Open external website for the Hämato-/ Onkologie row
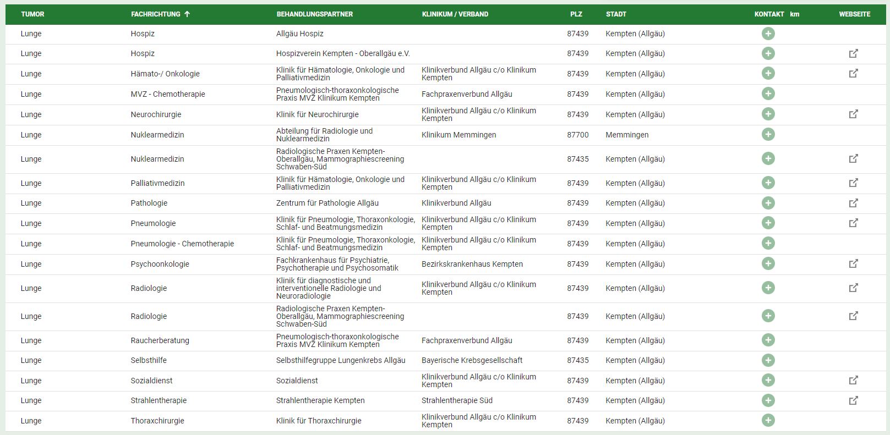Screen dimensions: 890x435 click(x=853, y=73)
